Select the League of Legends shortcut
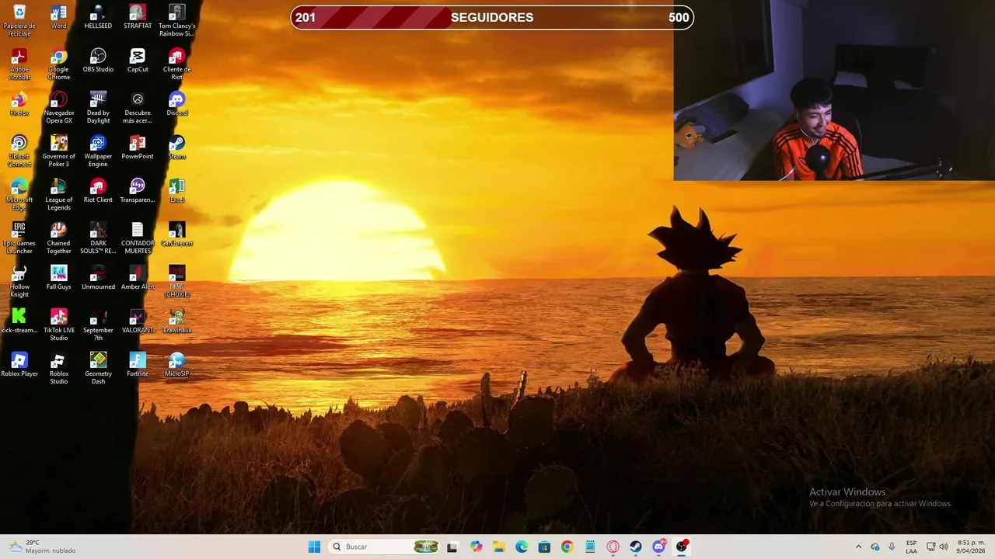 coord(59,195)
